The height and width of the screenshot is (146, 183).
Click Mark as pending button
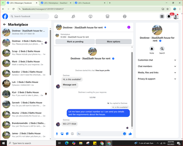[x=75, y=42]
